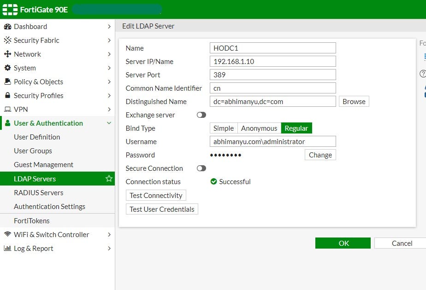Click the Distinguished Name field
The width and height of the screenshot is (426, 290).
pos(273,101)
